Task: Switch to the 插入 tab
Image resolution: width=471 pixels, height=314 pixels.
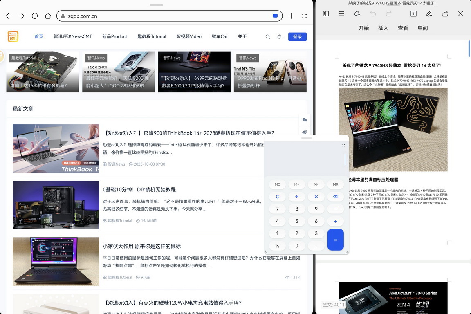Action: point(383,28)
